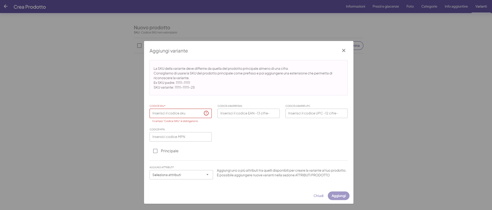Click the Crea Prodotto page title
This screenshot has height=210, width=492.
click(x=30, y=7)
